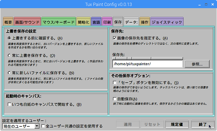This screenshot has width=217, height=131.
Task: Toggle いつも白紙のキャンバスで開始する checkbox
Action: 10,104
